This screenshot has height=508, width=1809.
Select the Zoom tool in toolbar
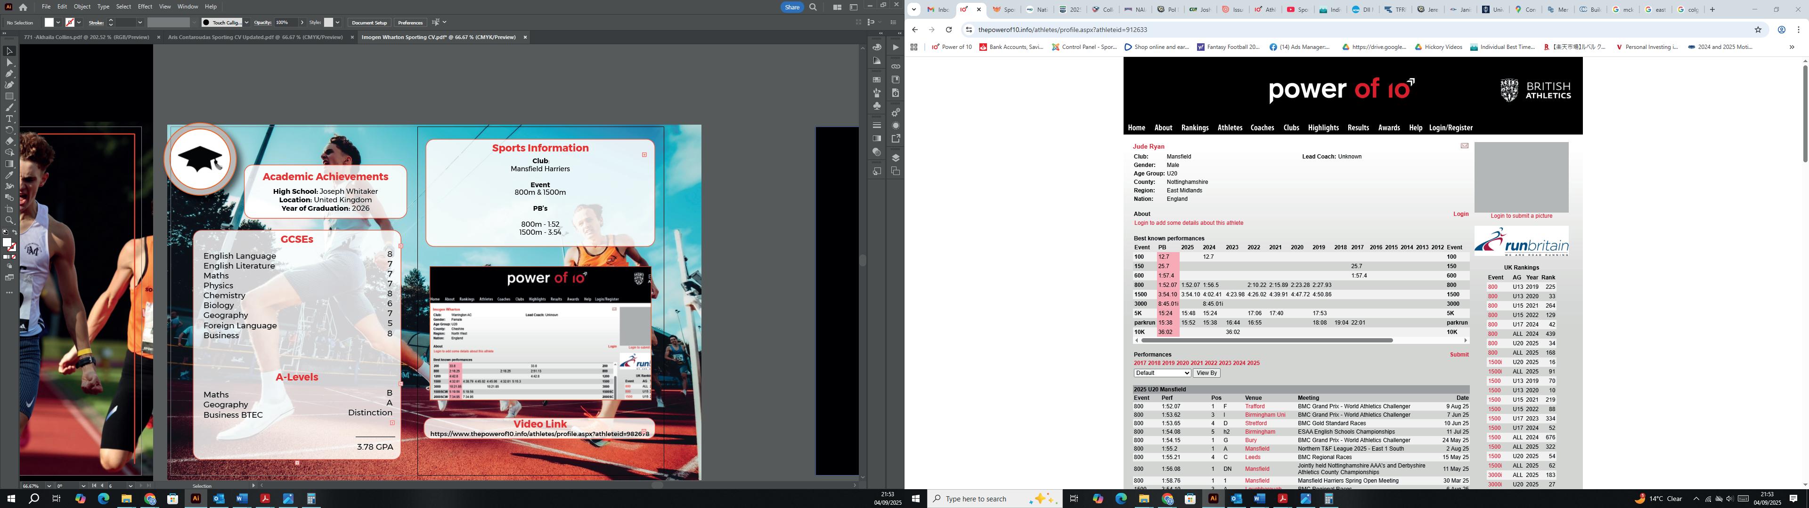[9, 220]
